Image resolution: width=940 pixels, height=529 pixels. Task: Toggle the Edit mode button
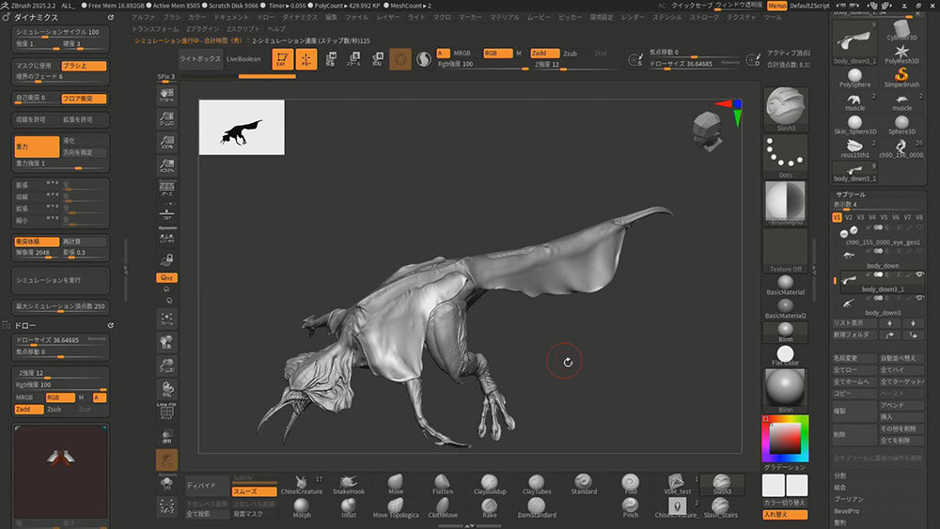(x=282, y=58)
